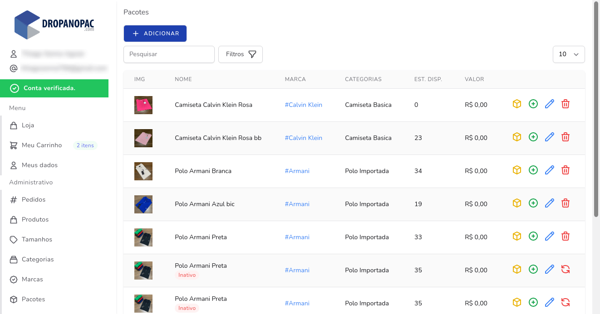The width and height of the screenshot is (600, 314).
Task: Focus the Pesquisar search field
Action: pos(169,54)
